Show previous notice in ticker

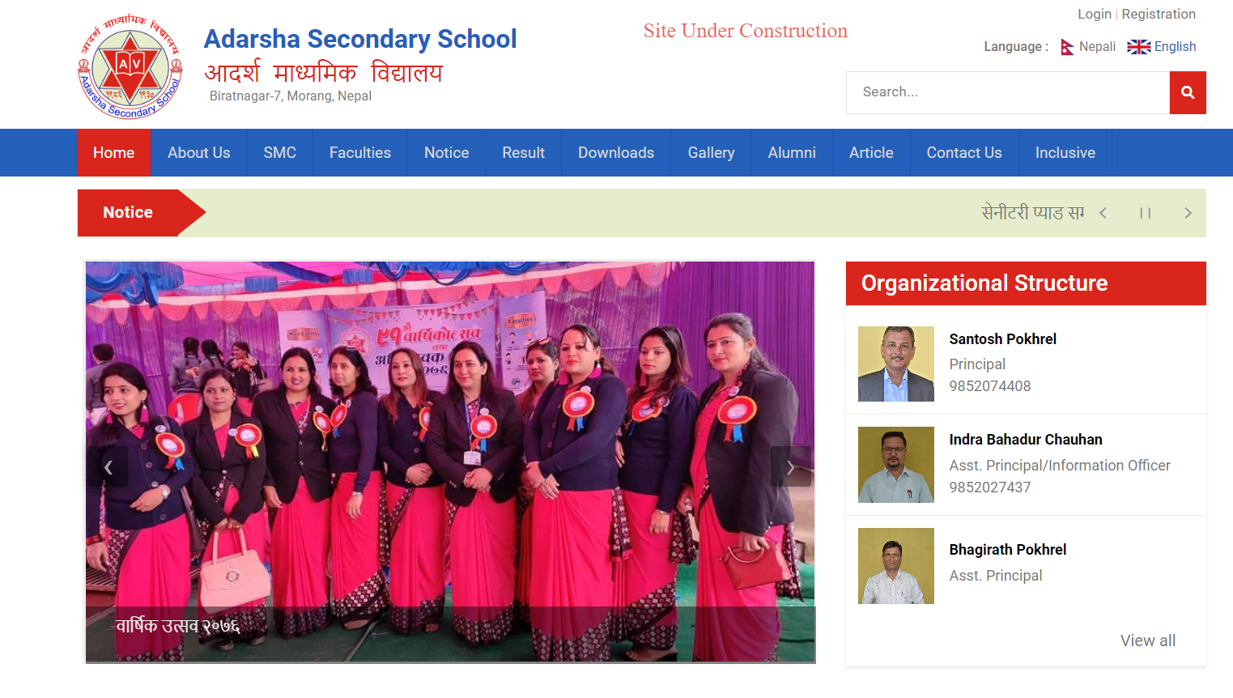[x=1103, y=213]
